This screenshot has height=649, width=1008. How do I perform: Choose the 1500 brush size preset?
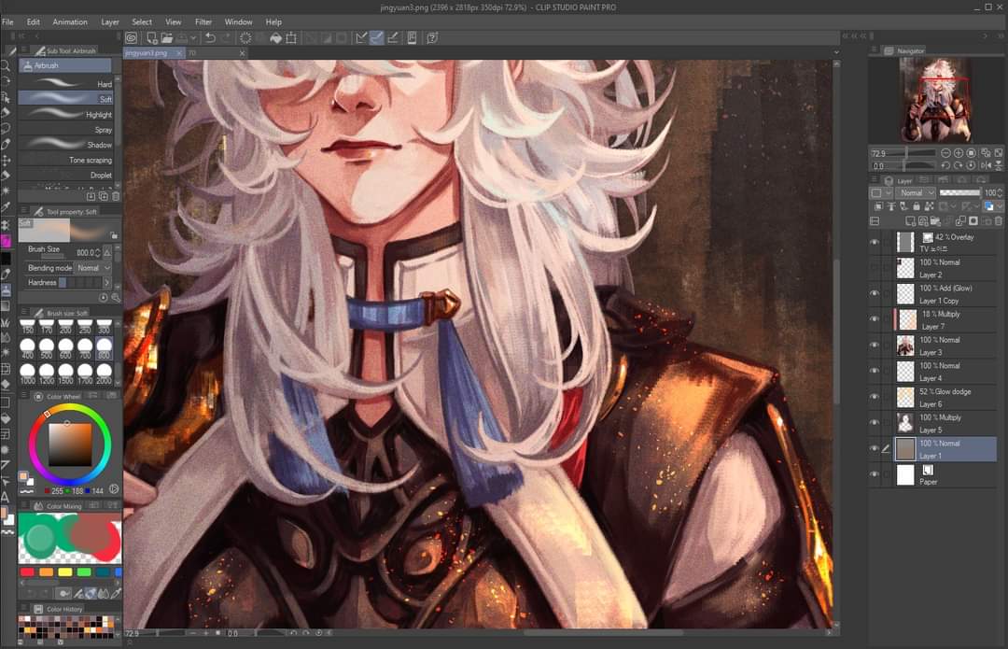[x=65, y=374]
